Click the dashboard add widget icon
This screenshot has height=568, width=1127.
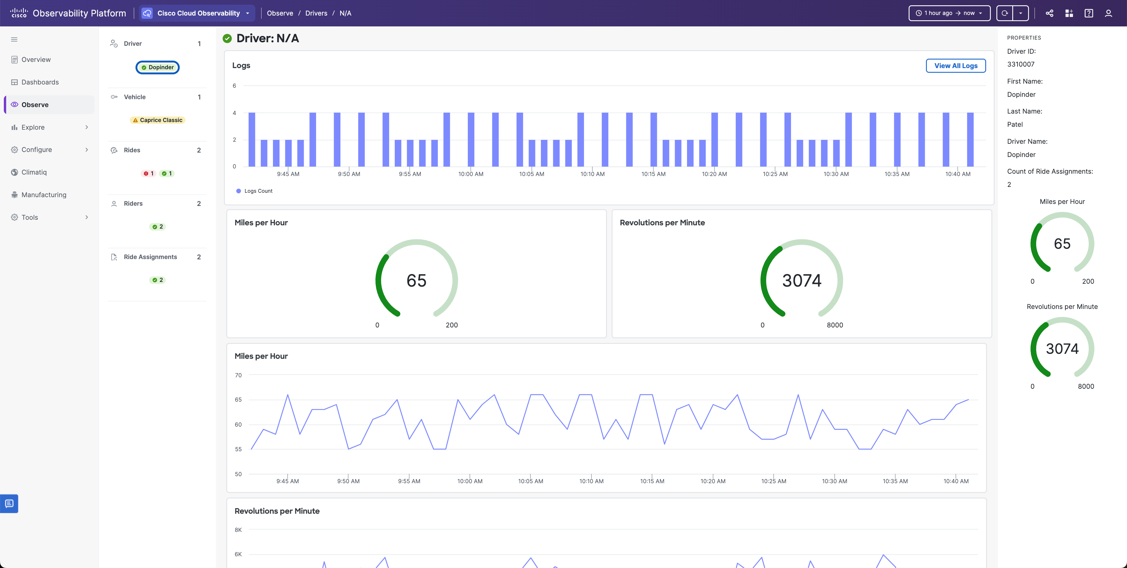[x=1069, y=13]
